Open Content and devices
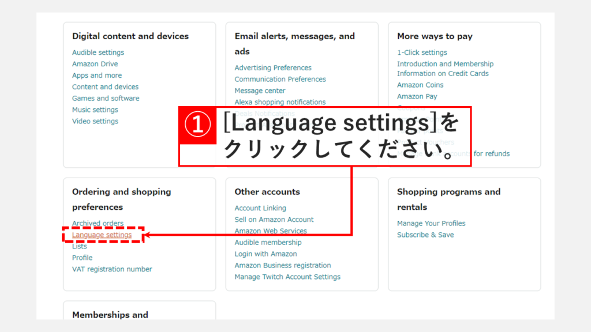This screenshot has height=332, width=591. click(105, 86)
